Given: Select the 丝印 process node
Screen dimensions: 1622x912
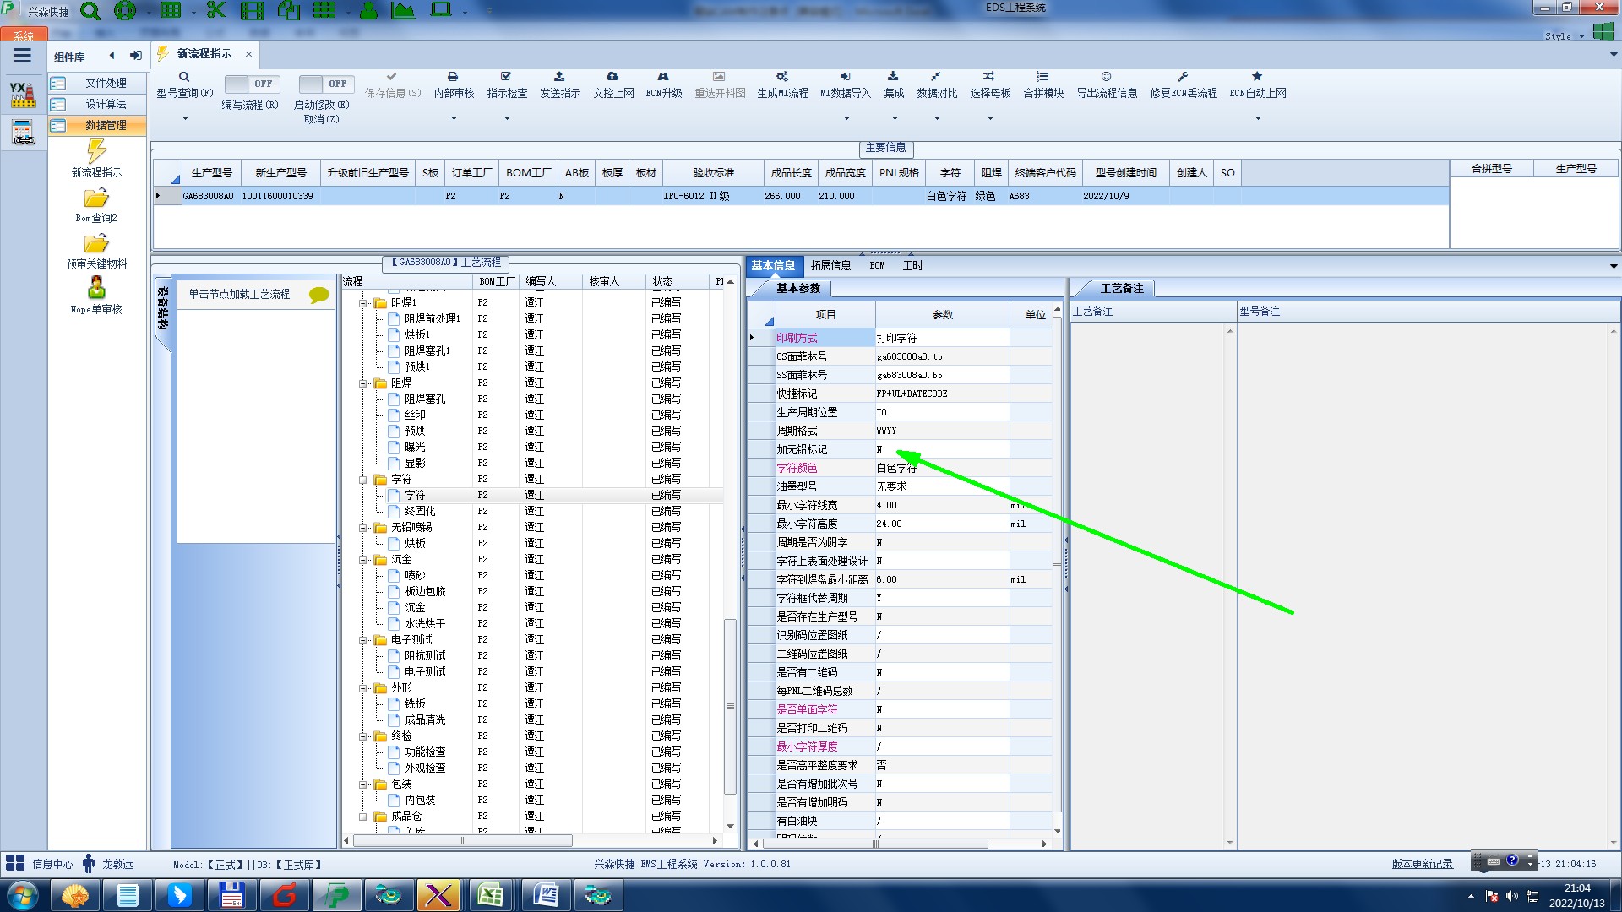Looking at the screenshot, I should [x=415, y=415].
